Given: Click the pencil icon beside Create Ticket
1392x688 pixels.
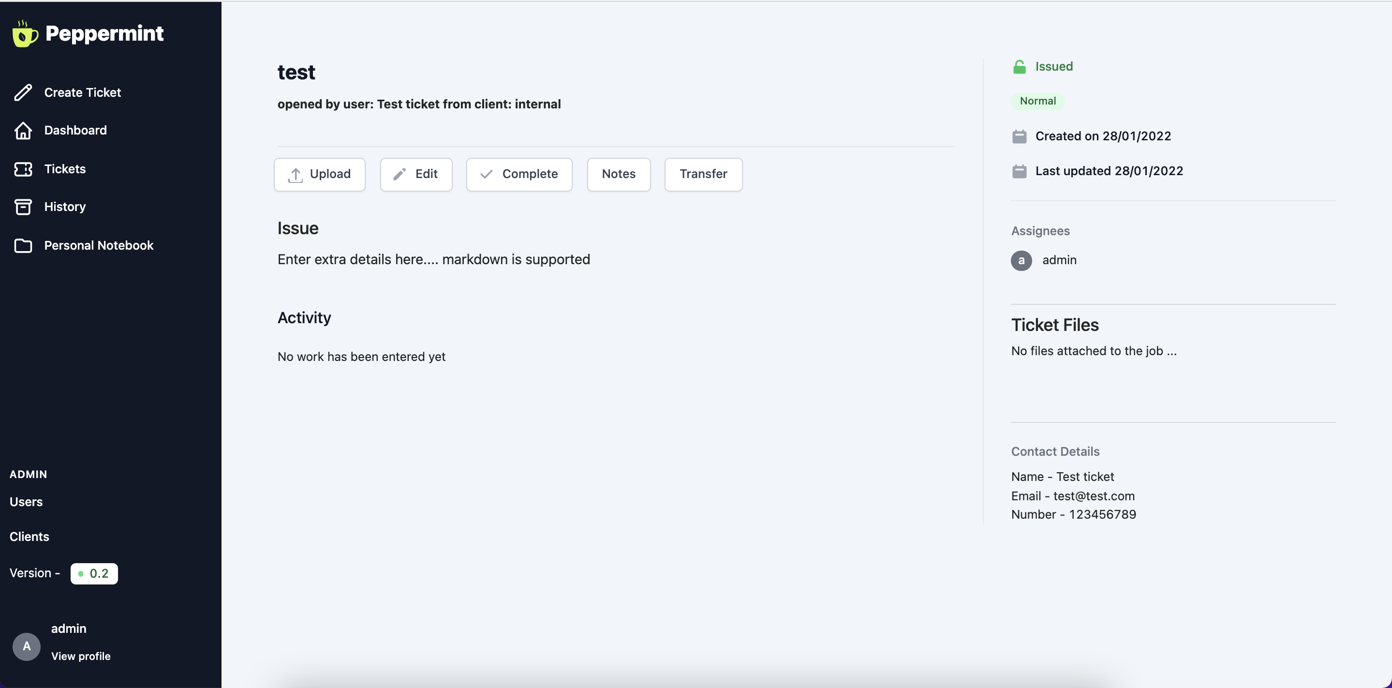Looking at the screenshot, I should tap(23, 92).
